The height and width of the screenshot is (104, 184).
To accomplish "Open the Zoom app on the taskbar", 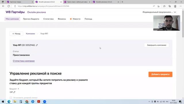I will [x=45, y=101].
